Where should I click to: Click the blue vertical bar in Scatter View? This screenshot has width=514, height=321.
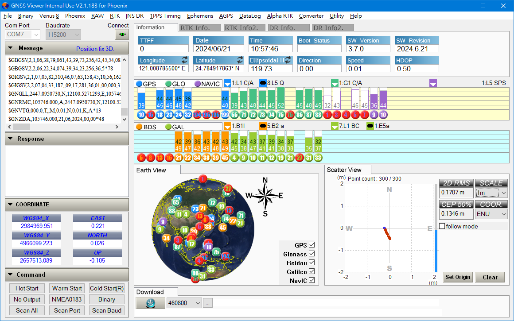436,250
